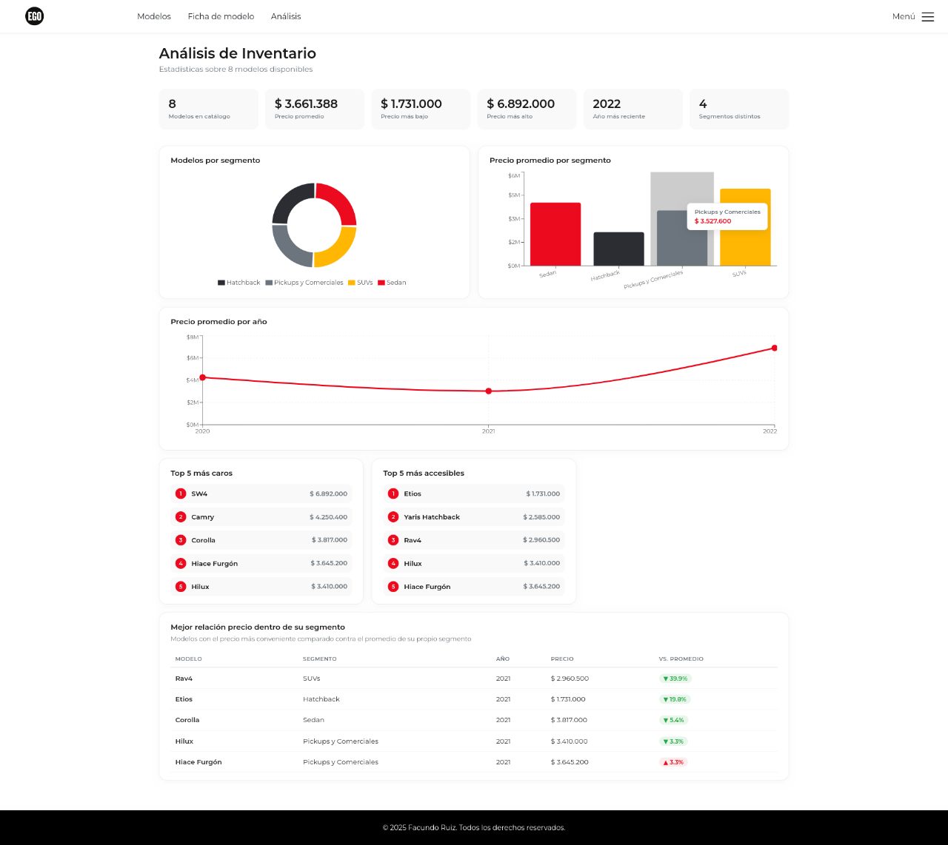Toggle Sedan legend entry
Screen dimensions: 948x845
(x=392, y=283)
